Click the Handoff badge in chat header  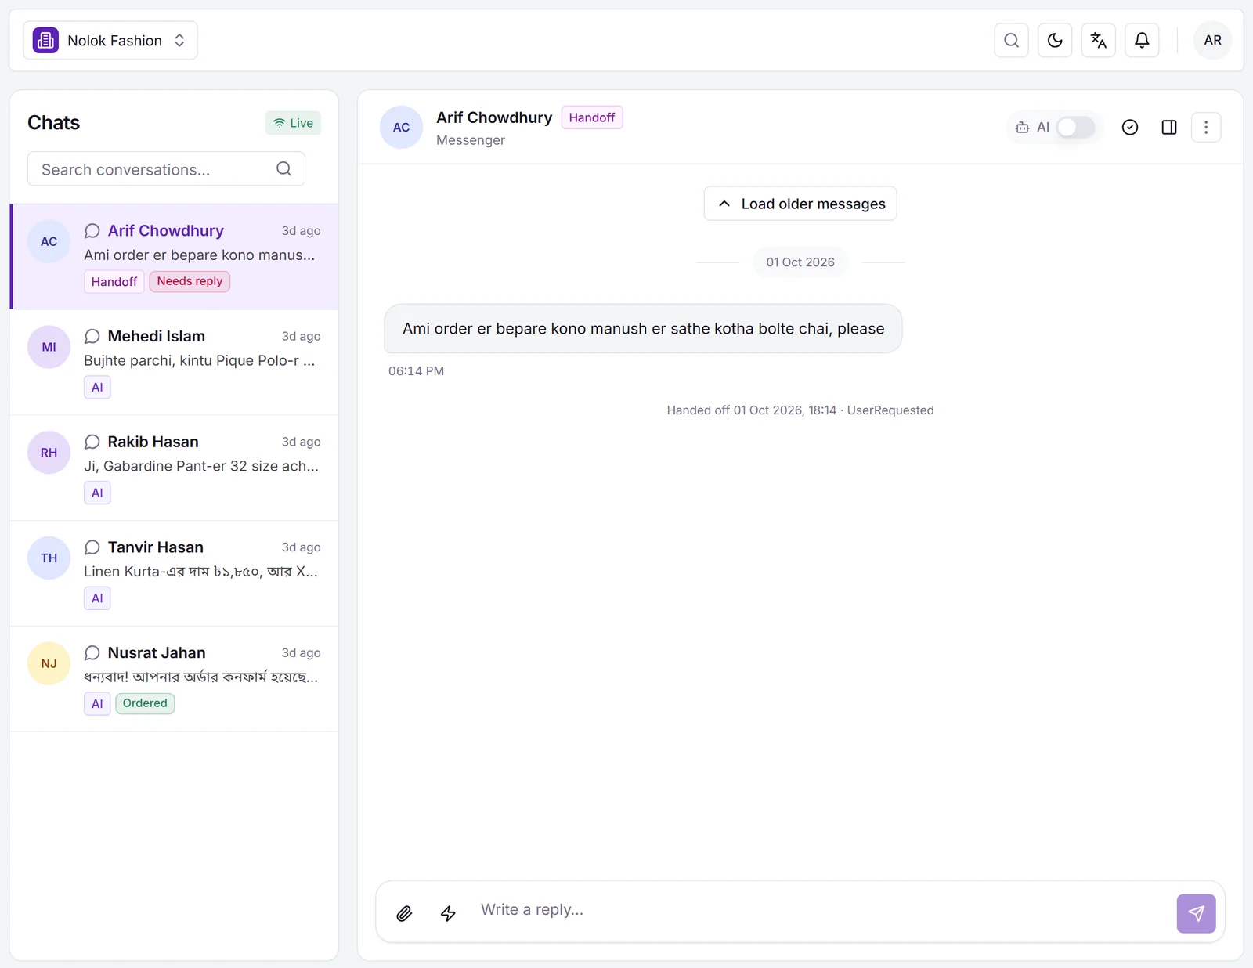pos(592,117)
